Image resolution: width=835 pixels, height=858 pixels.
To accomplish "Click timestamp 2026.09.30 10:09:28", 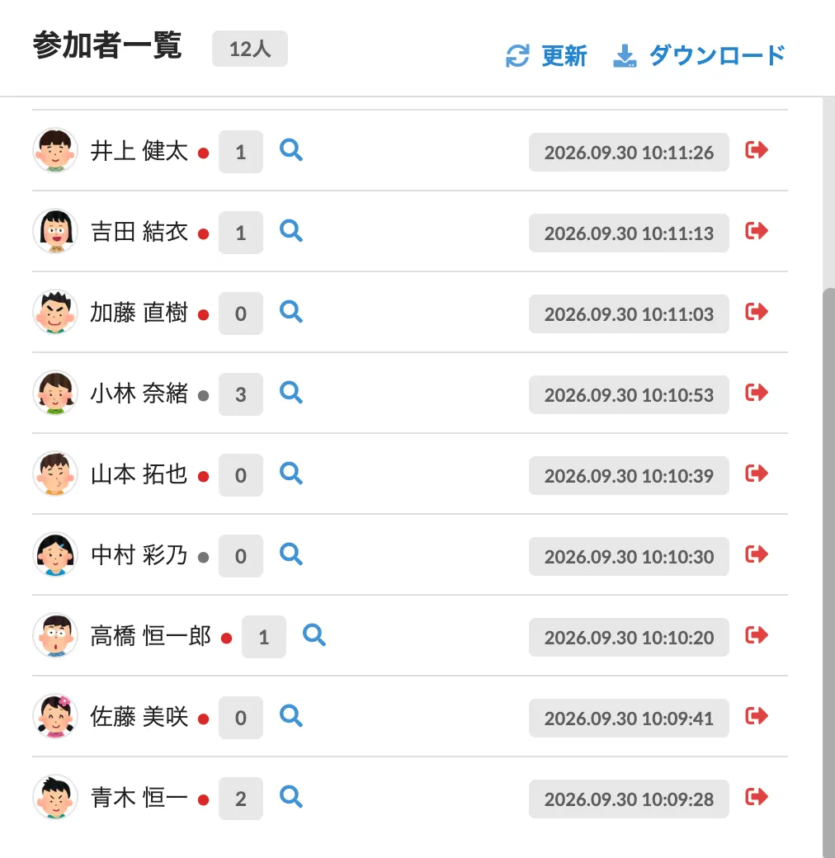I will pyautogui.click(x=629, y=799).
